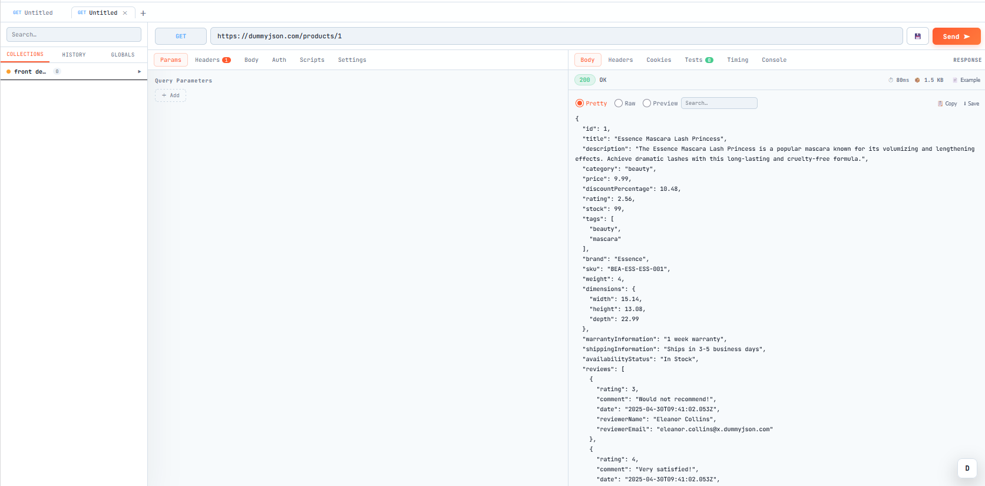
Task: Click the 80ms response time stopwatch icon
Action: click(x=891, y=80)
